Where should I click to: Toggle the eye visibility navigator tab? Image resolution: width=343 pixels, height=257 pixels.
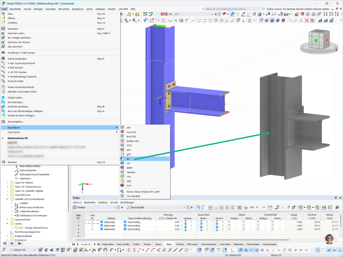pyautogui.click(x=12, y=243)
